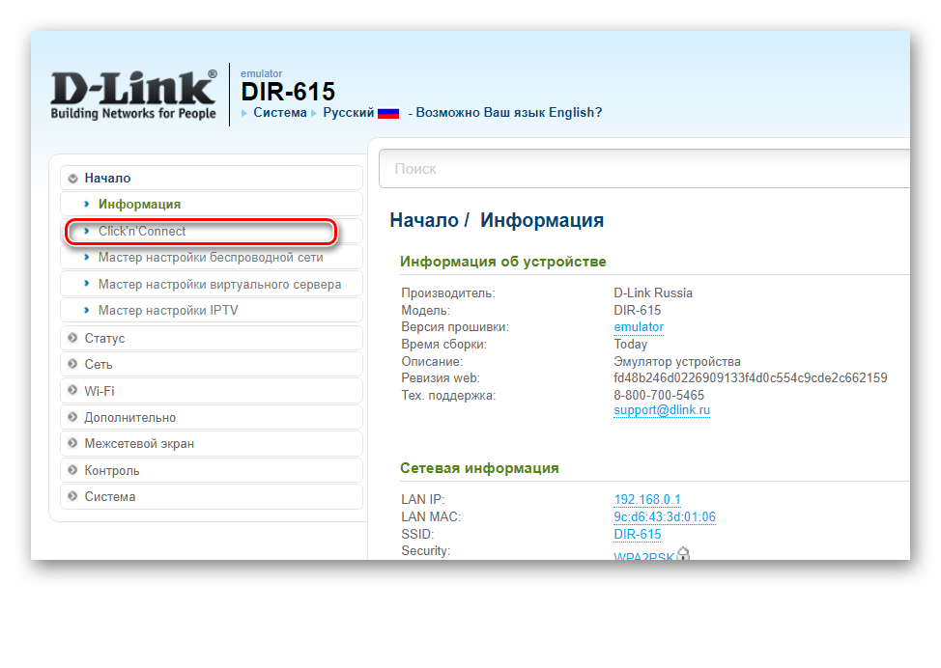Open Мастер настройки беспроводной сети
The height and width of the screenshot is (668, 941).
[212, 257]
